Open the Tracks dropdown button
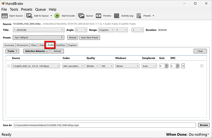 (x=12, y=51)
